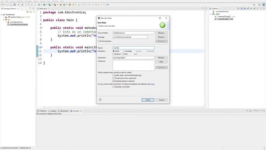Minimize the Package Explorer view
The height and width of the screenshot is (150, 266).
tap(30, 8)
